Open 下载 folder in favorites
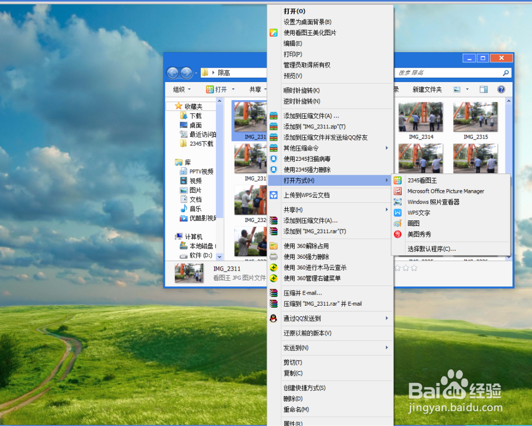Image resolution: width=532 pixels, height=426 pixels. (195, 116)
